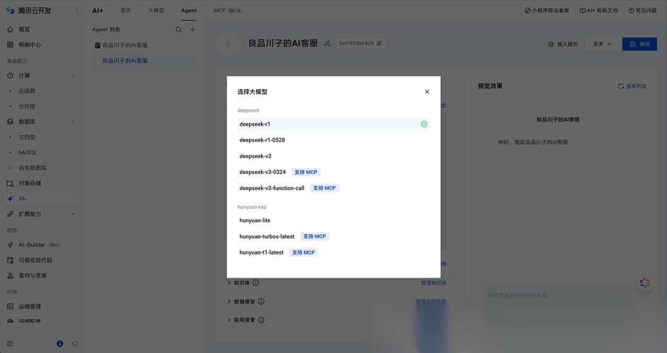Click the colorful assistant icon in sidebar footer
Screen dimensions: 667x353
click(75, 344)
